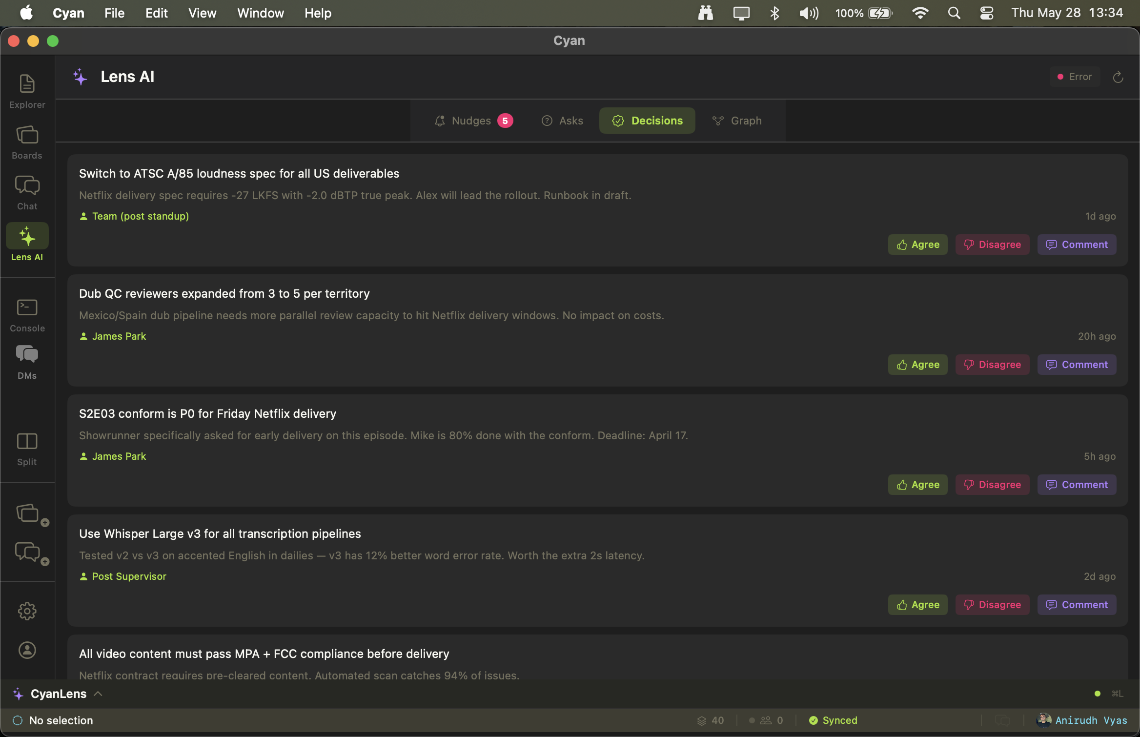This screenshot has width=1140, height=737.
Task: Click the online users icon showing 0
Action: click(x=766, y=720)
